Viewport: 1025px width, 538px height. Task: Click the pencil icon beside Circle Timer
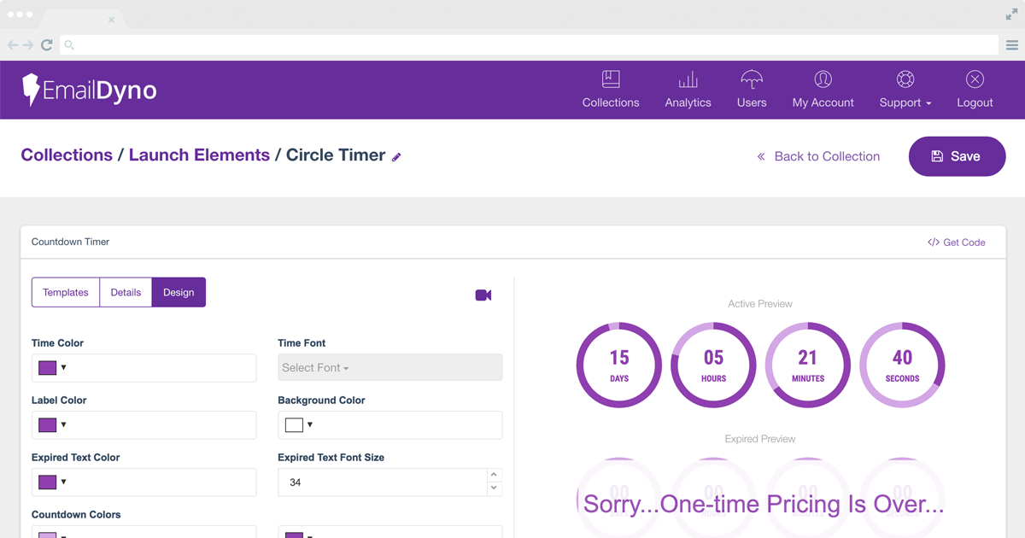click(x=396, y=157)
